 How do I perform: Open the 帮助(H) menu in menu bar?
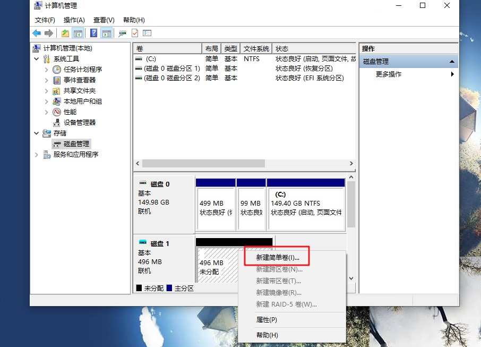click(134, 20)
